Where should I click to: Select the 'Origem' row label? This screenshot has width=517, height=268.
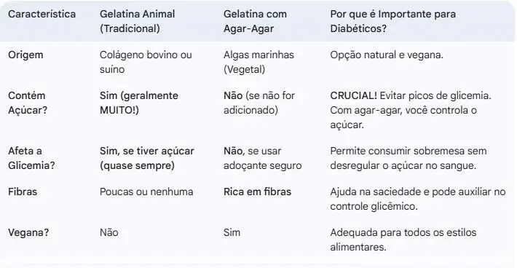pyautogui.click(x=25, y=55)
